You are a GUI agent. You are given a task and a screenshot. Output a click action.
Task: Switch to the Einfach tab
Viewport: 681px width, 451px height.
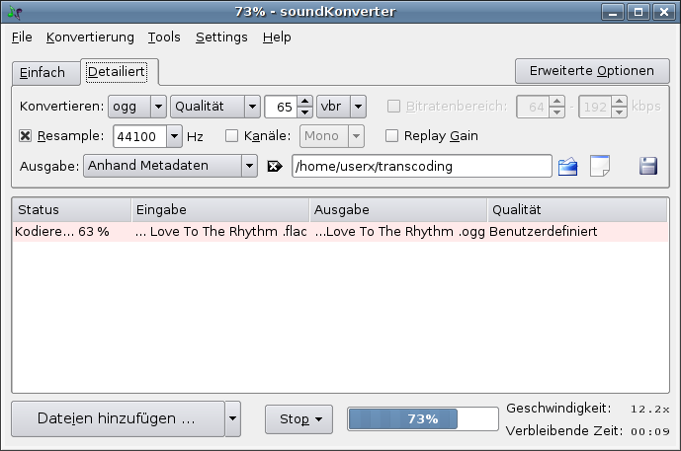(x=43, y=73)
